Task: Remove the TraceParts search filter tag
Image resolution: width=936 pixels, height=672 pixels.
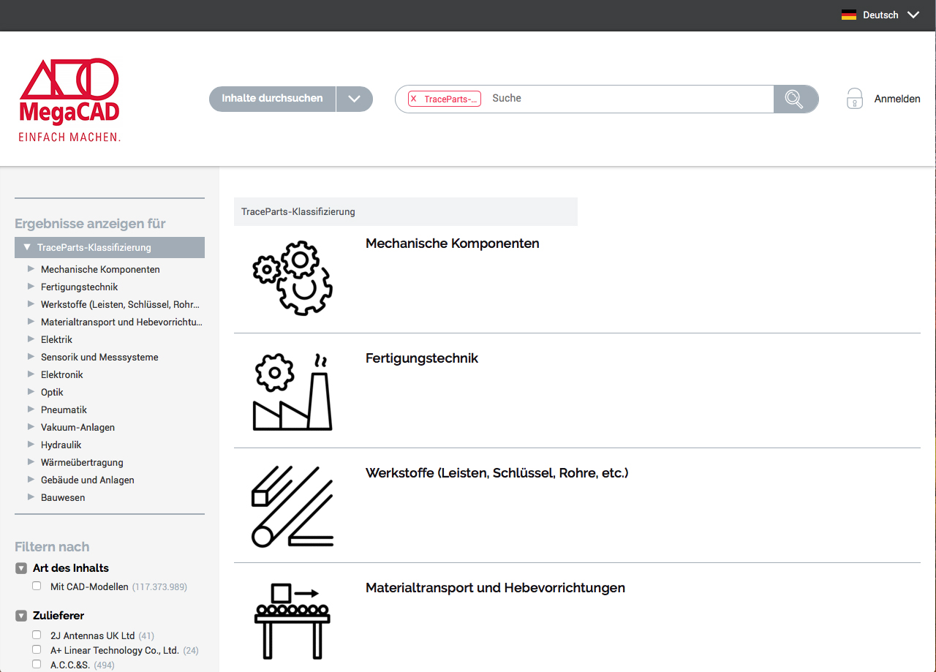Action: (414, 99)
